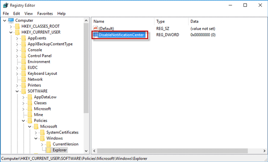This screenshot has width=268, height=162.
Task: Select the Windows key label
Action: click(x=54, y=138)
